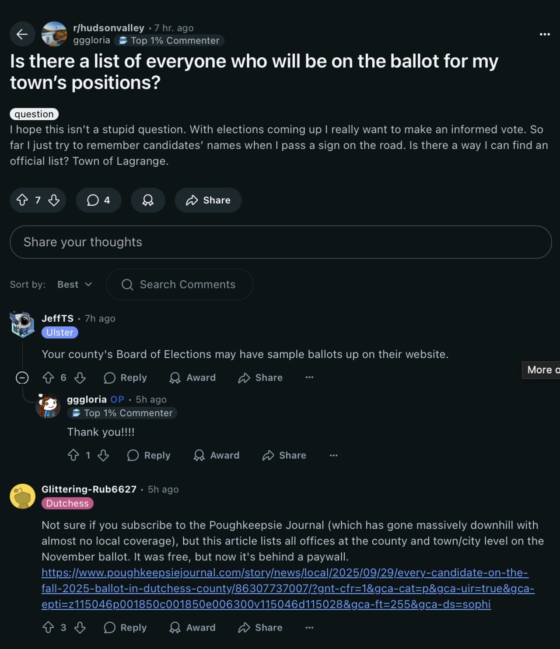Reply to Glittering-Rub6627's comment
The height and width of the screenshot is (649, 560).
125,627
